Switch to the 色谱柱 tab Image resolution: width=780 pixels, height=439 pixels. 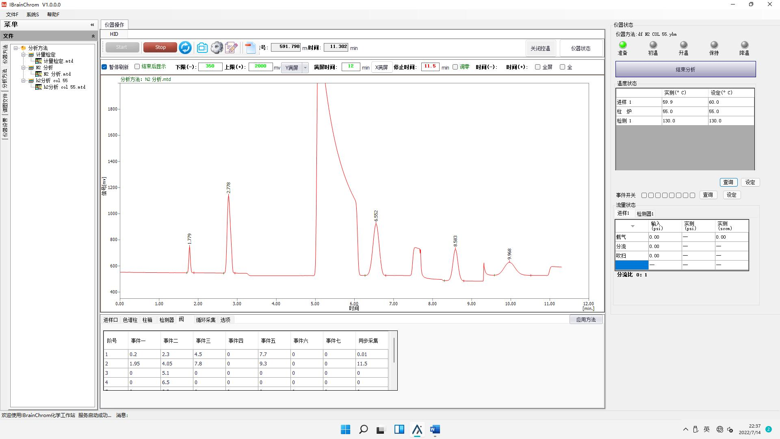[130, 320]
